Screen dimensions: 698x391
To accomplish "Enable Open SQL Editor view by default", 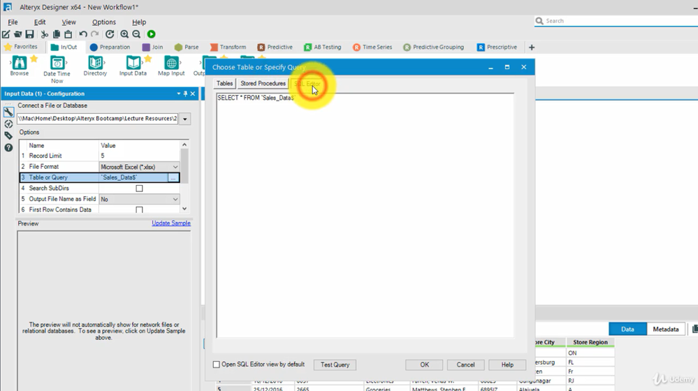I will 217,364.
